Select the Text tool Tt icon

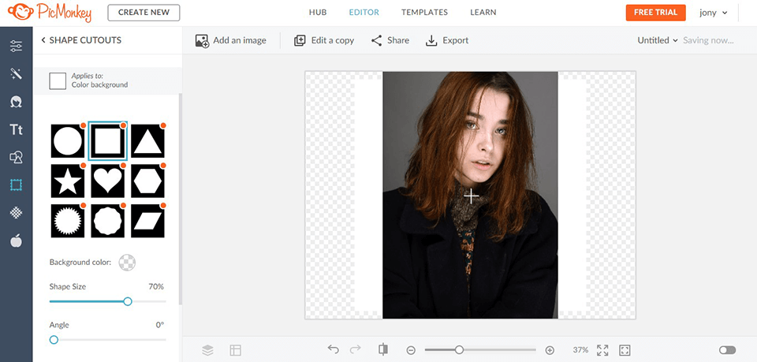point(16,129)
